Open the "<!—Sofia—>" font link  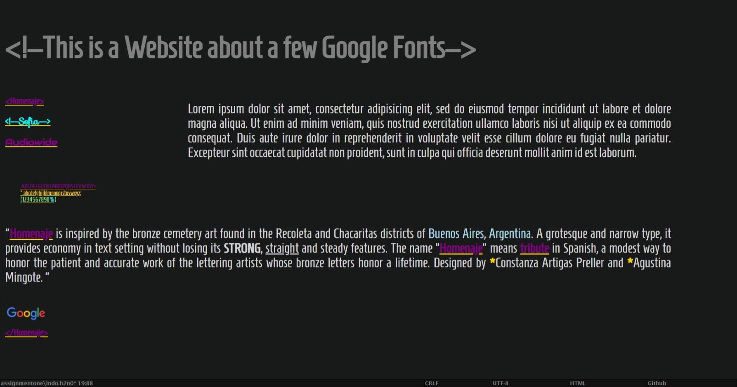28,122
